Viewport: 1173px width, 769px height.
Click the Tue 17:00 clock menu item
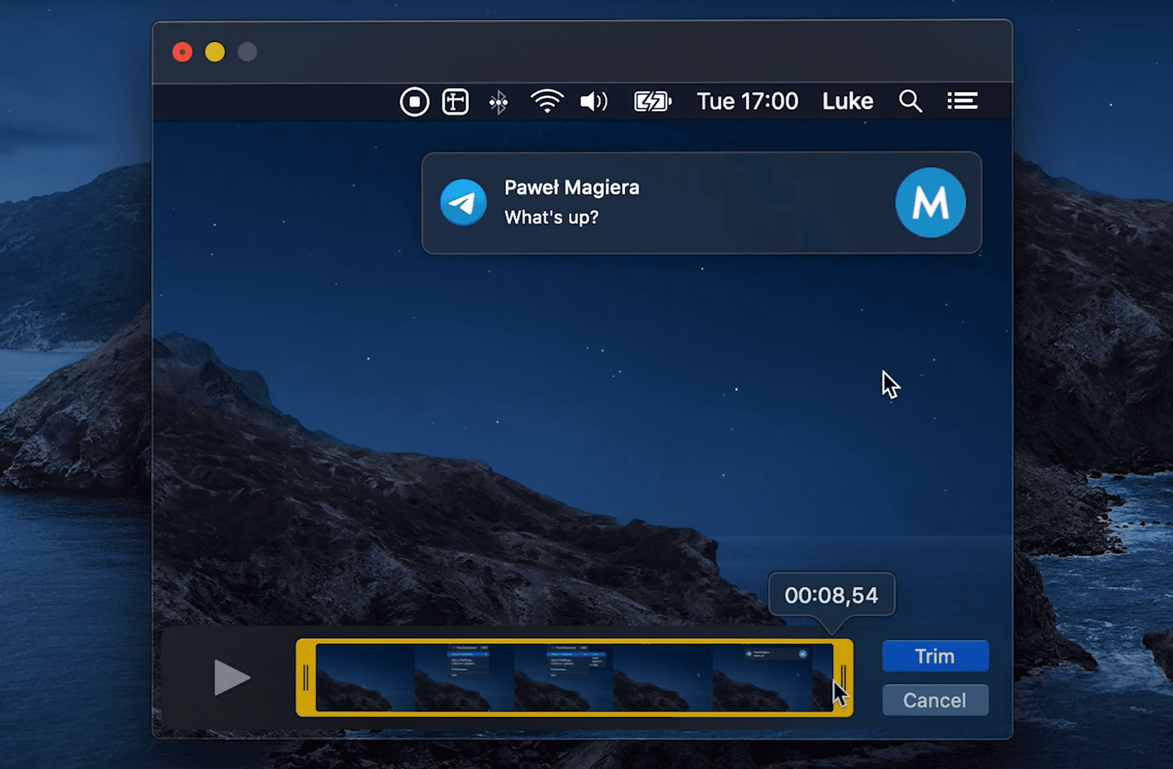[x=747, y=102]
